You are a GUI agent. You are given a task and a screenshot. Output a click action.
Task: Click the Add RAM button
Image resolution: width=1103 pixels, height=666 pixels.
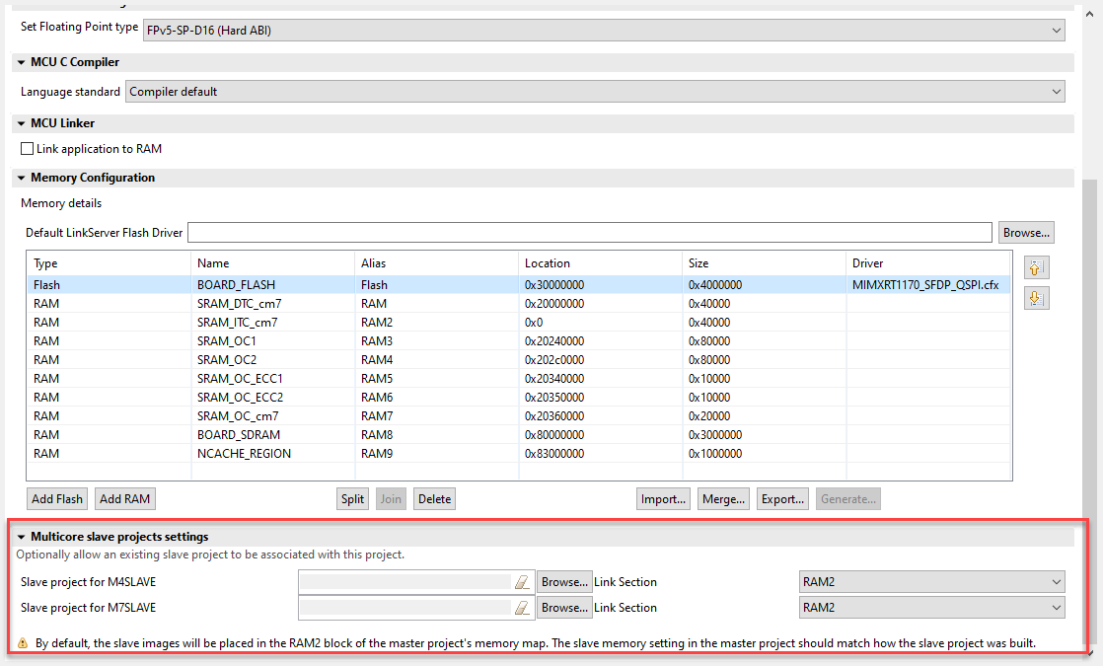click(x=124, y=498)
